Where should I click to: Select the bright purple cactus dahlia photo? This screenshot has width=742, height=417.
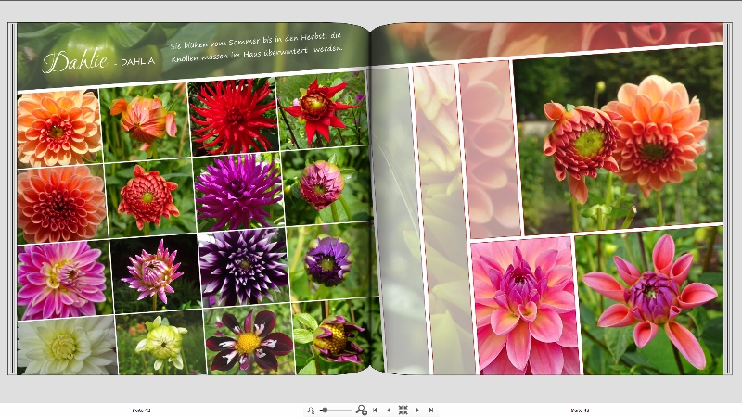[237, 192]
